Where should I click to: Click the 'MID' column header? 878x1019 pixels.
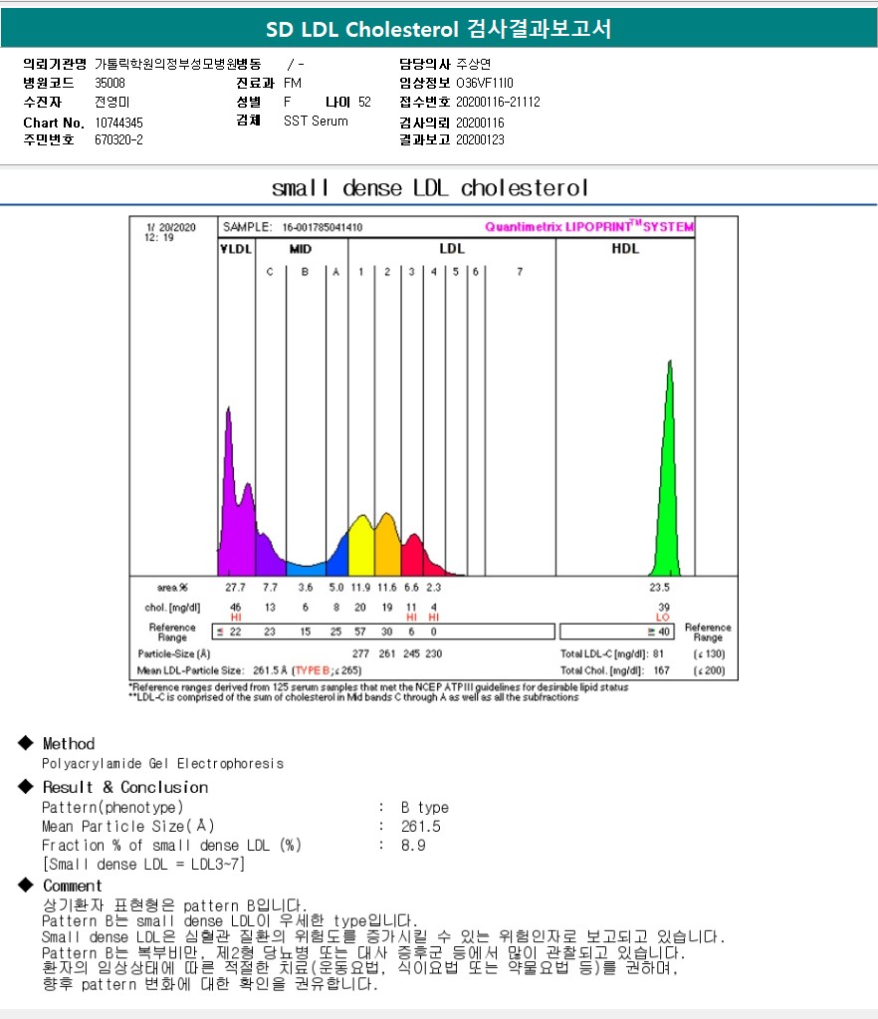[x=300, y=249]
